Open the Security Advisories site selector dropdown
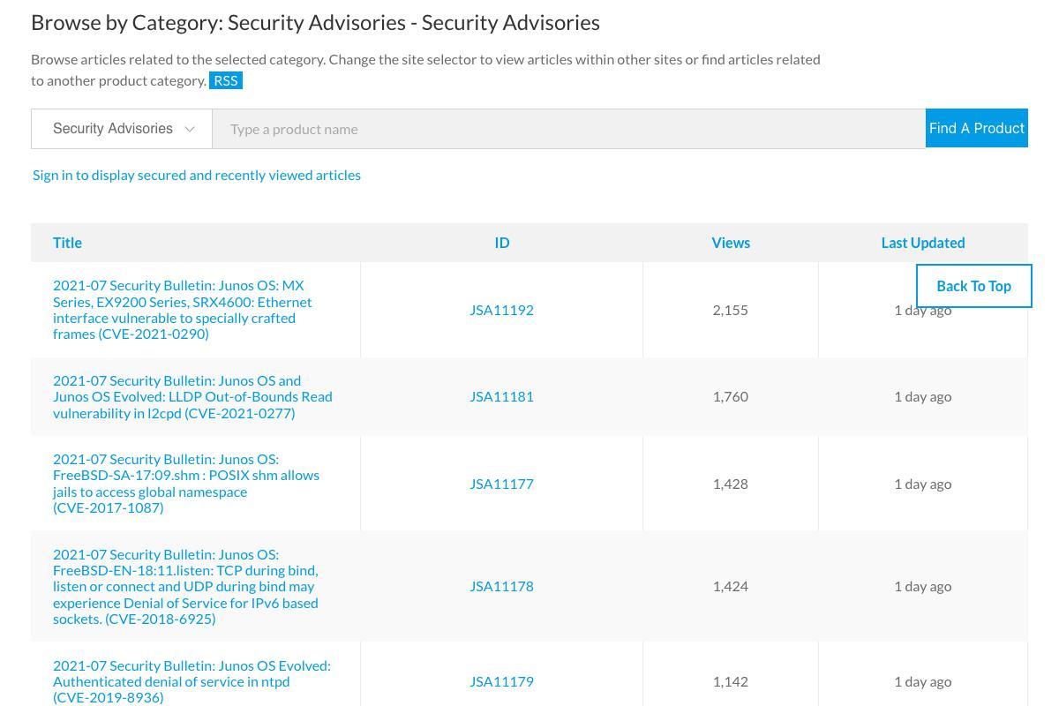1059x706 pixels. pos(122,129)
